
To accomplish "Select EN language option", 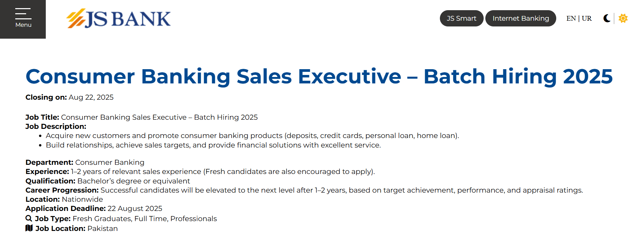I will (x=571, y=18).
